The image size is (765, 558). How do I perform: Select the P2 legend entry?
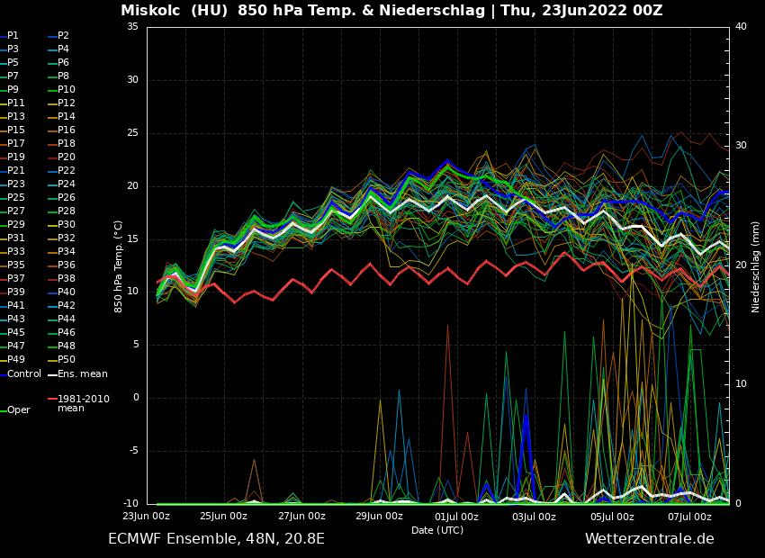coord(63,36)
